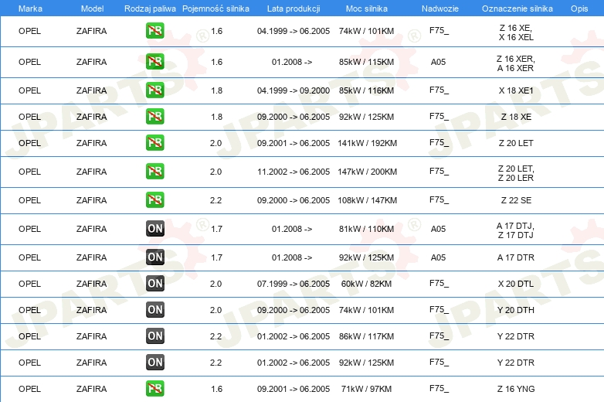Select engine code Z 22 SE
Screen dimensions: 604x402
516,200
